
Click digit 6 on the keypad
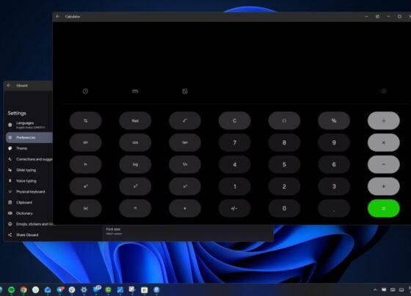click(x=334, y=165)
